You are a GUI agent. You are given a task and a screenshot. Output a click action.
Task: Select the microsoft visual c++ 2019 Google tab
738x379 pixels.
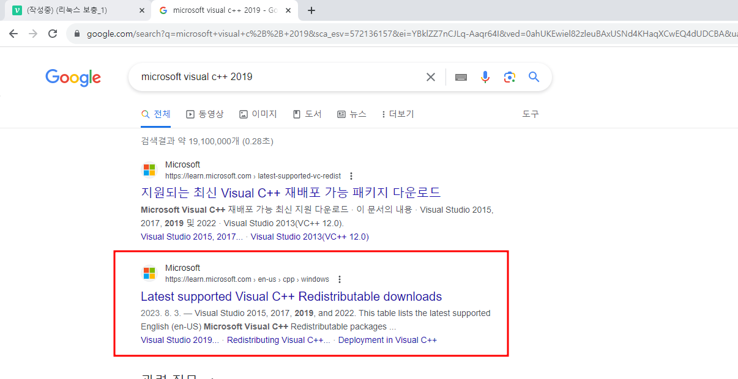coord(226,10)
